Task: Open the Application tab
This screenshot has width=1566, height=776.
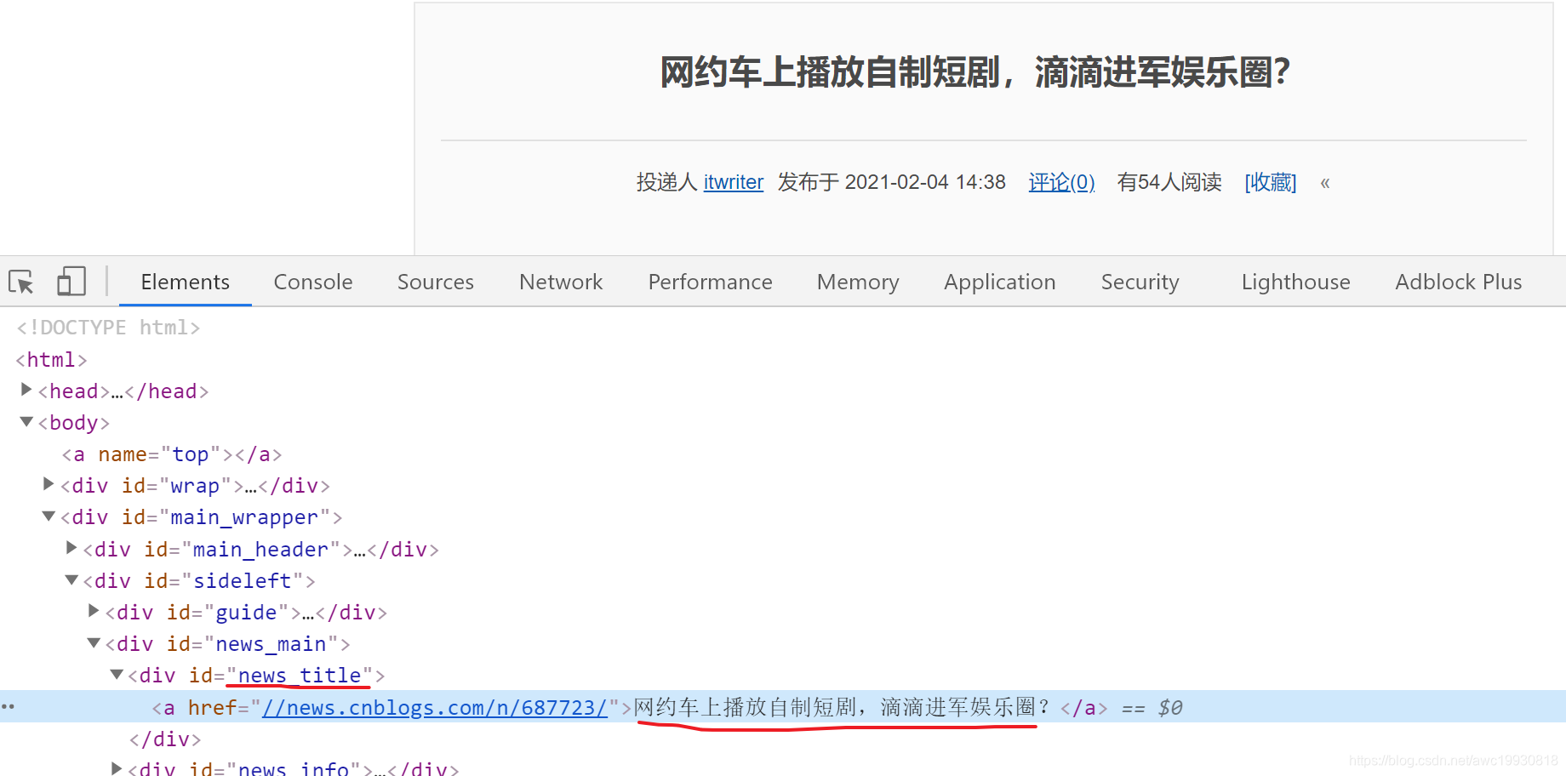Action: [x=999, y=282]
